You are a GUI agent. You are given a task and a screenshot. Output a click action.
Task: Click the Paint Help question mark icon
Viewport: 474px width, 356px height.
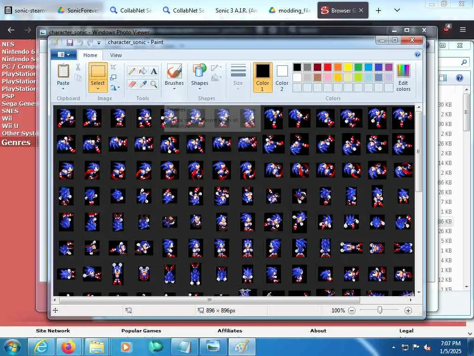[x=418, y=55]
